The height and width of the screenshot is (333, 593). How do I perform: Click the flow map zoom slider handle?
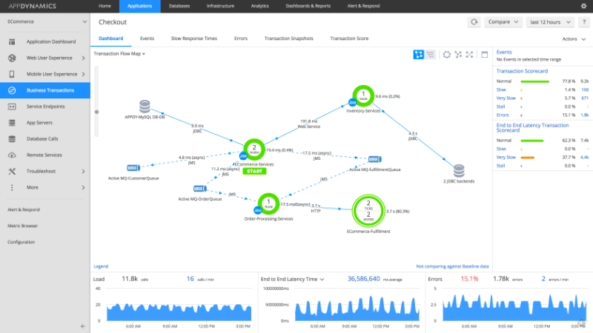coord(97,112)
